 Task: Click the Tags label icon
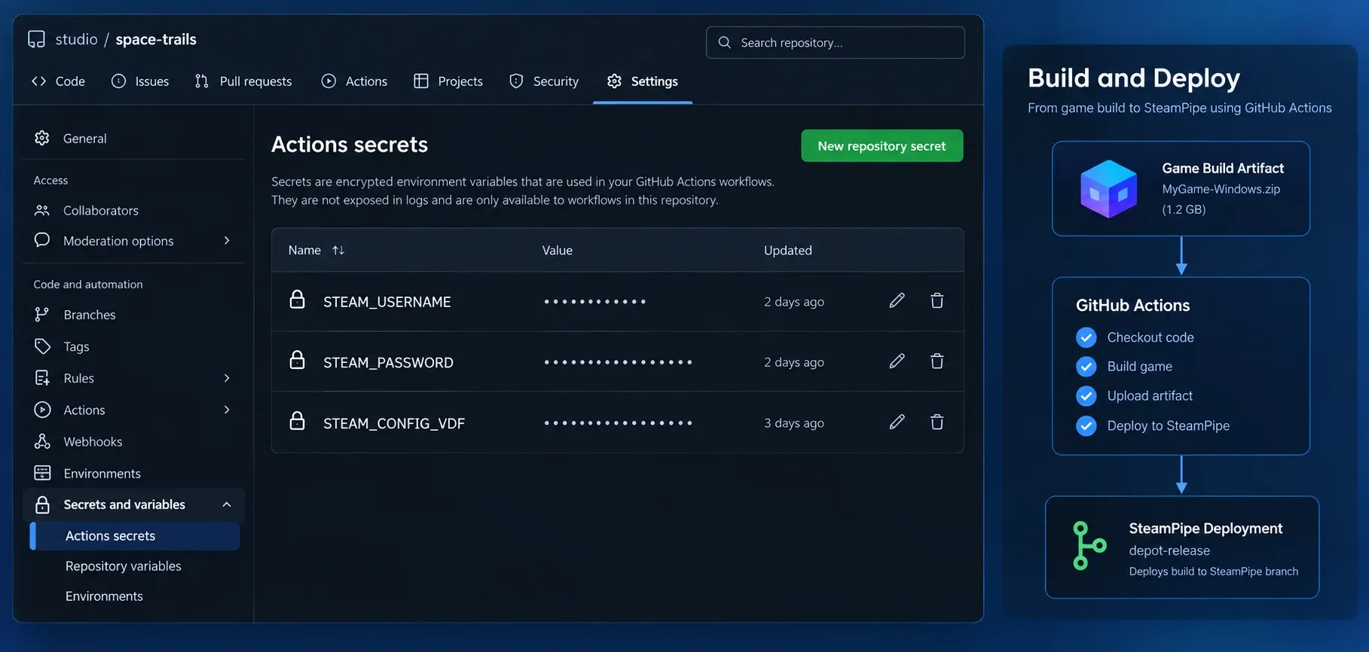pyautogui.click(x=42, y=346)
